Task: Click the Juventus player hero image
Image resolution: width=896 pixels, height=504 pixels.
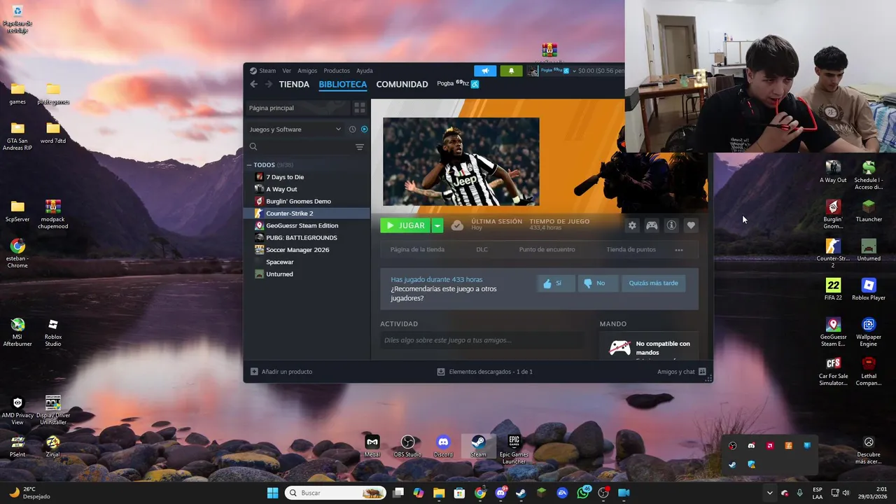Action: pos(461,162)
